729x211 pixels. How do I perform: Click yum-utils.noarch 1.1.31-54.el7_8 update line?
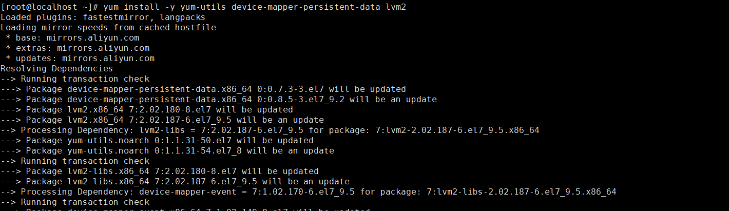pyautogui.click(x=167, y=151)
